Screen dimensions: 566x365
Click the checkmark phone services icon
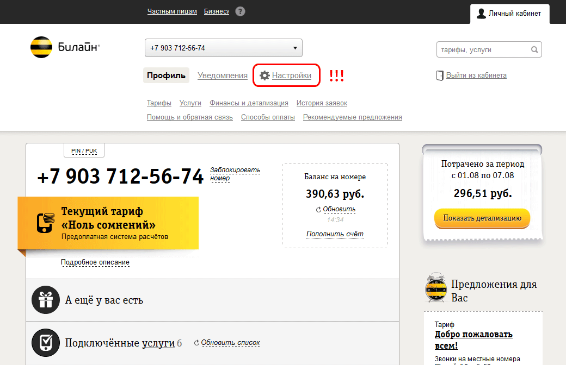(46, 343)
